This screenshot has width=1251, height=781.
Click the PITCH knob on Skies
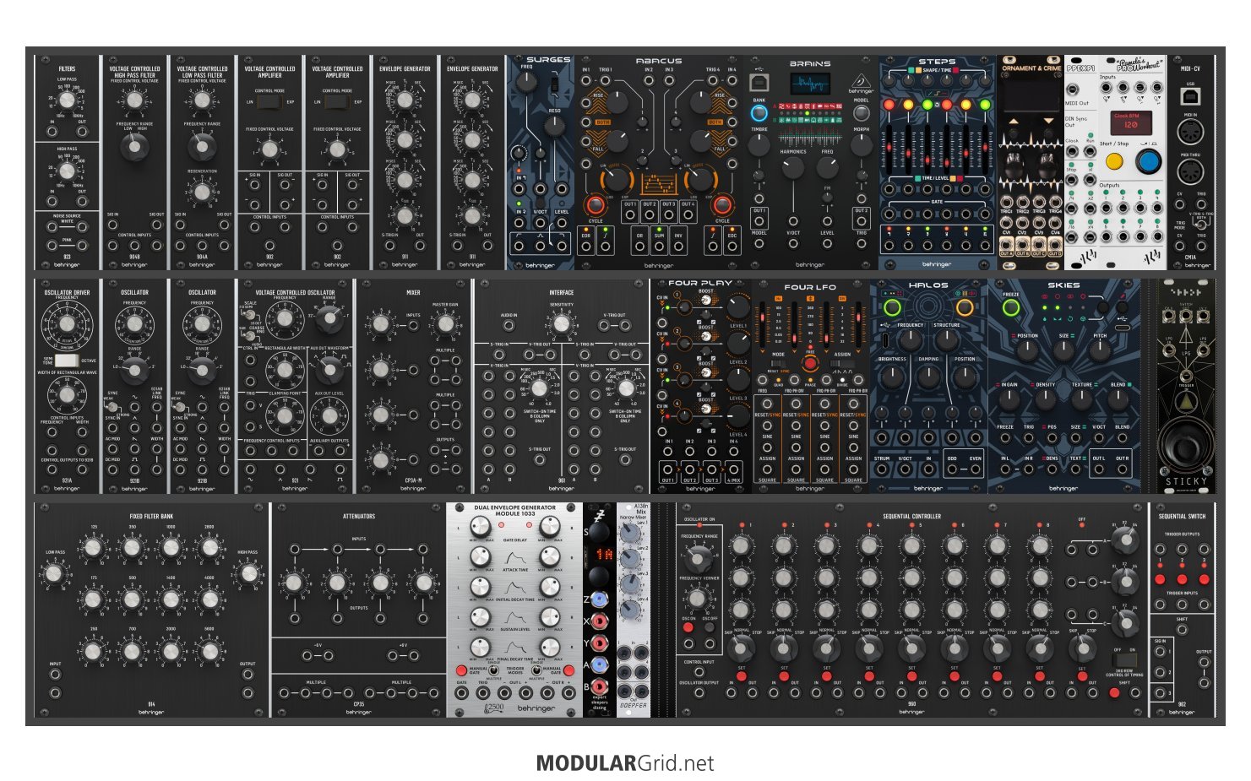[x=1101, y=350]
